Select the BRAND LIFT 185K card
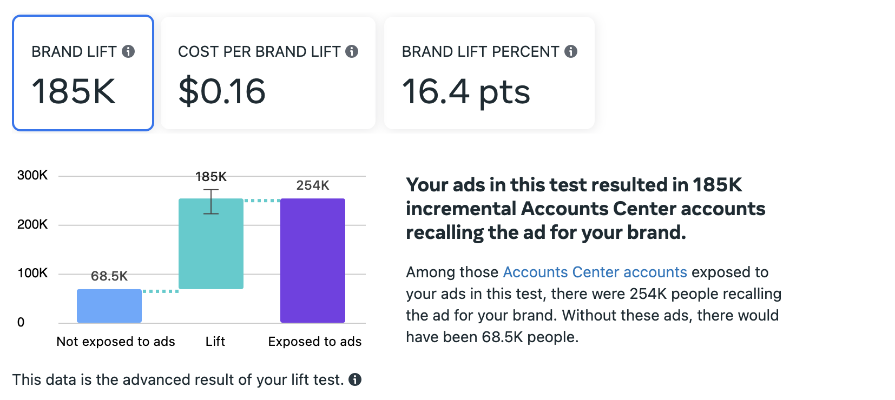Image resolution: width=895 pixels, height=400 pixels. click(x=83, y=73)
